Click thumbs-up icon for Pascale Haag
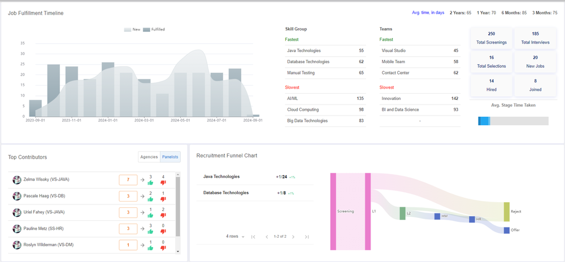This screenshot has width=565, height=262. [x=151, y=199]
